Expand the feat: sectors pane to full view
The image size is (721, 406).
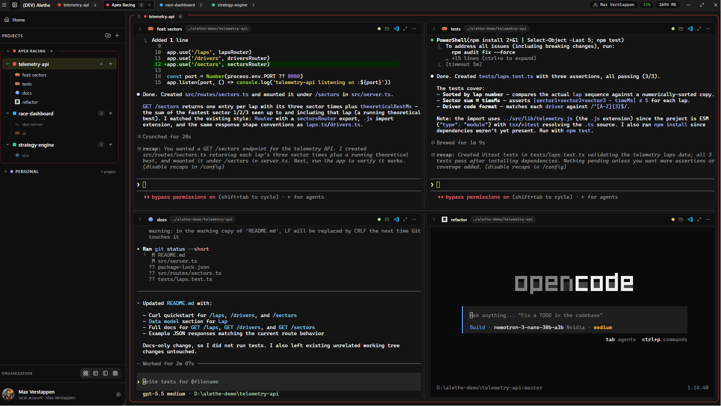[405, 29]
